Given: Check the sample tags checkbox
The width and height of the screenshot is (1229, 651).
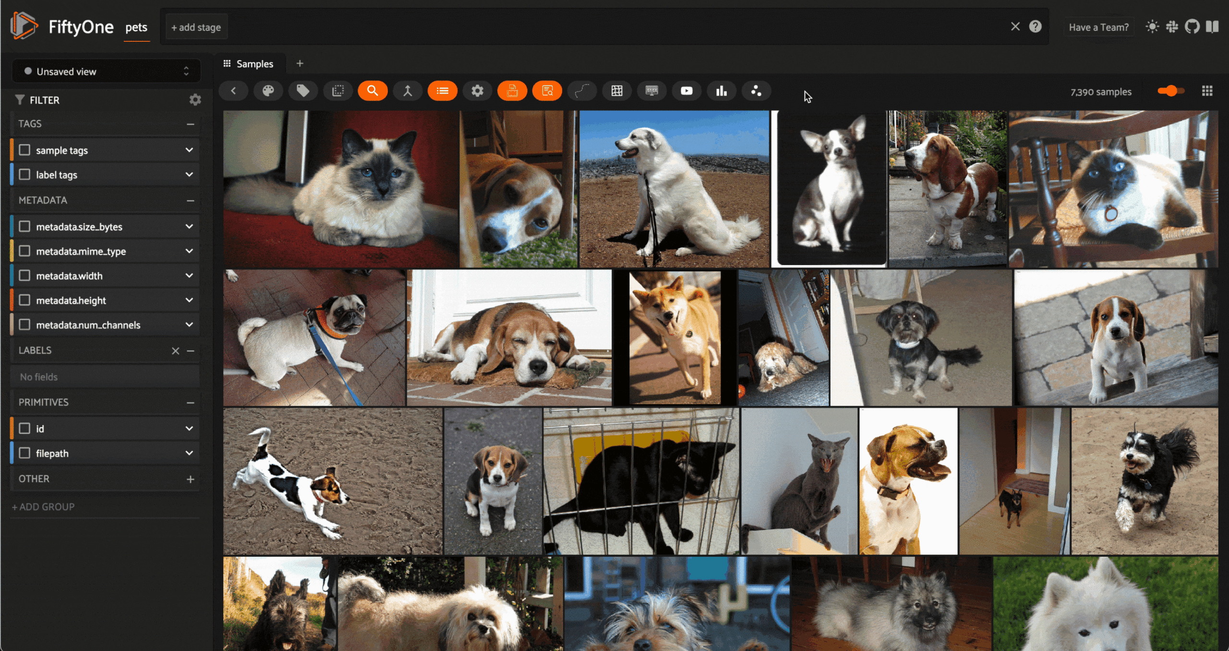Looking at the screenshot, I should point(24,150).
